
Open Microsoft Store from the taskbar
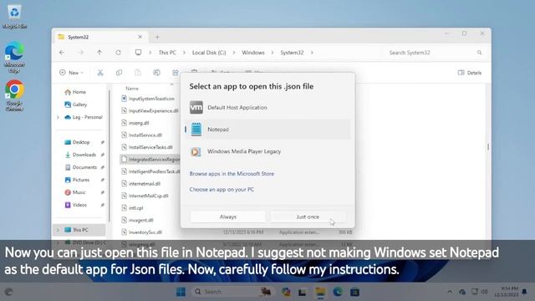(354, 292)
